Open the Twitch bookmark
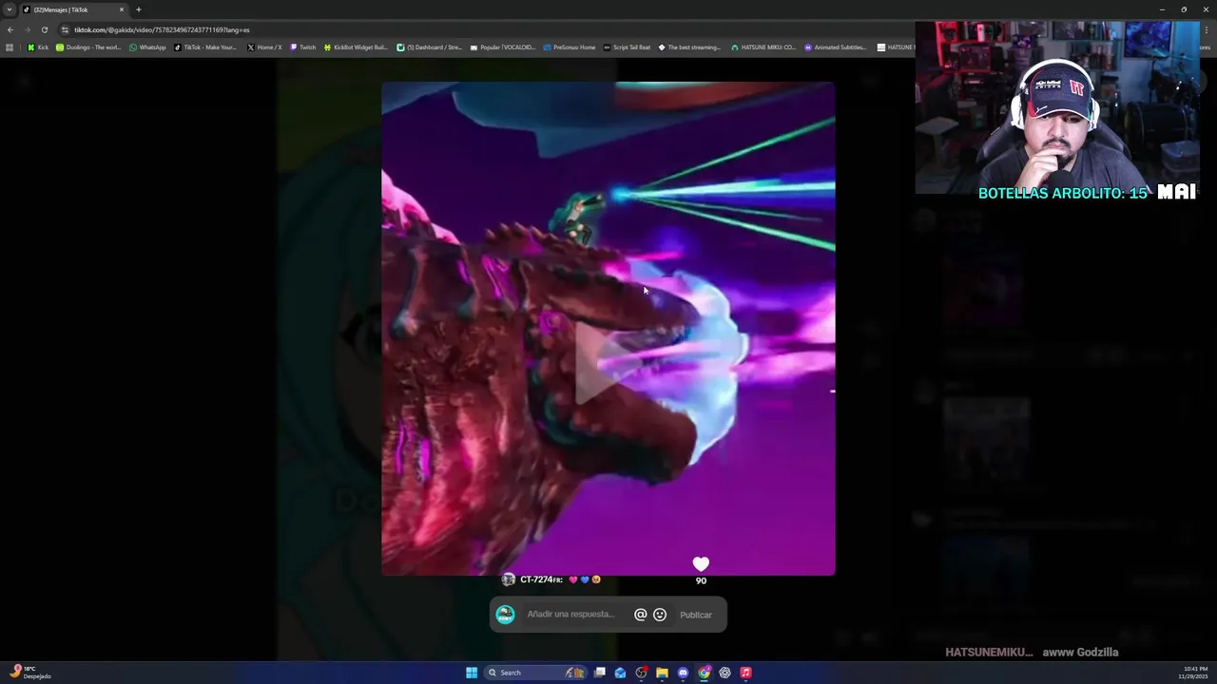 pos(302,47)
